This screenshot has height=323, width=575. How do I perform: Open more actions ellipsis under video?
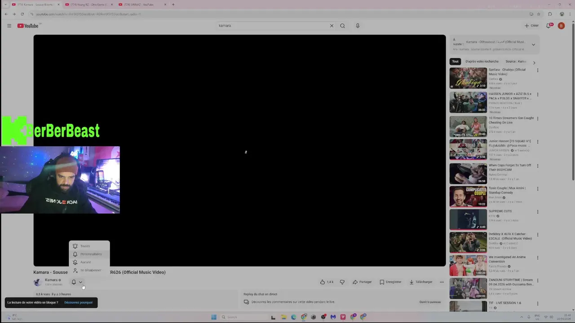(x=442, y=282)
